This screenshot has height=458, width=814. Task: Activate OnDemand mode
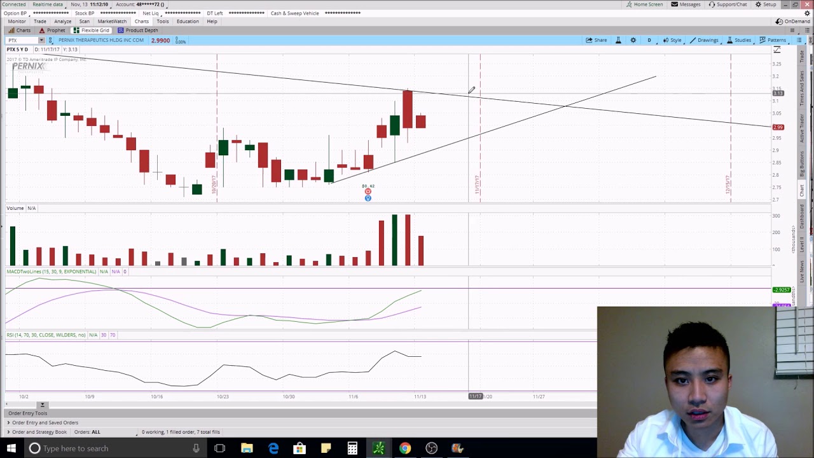click(x=793, y=22)
